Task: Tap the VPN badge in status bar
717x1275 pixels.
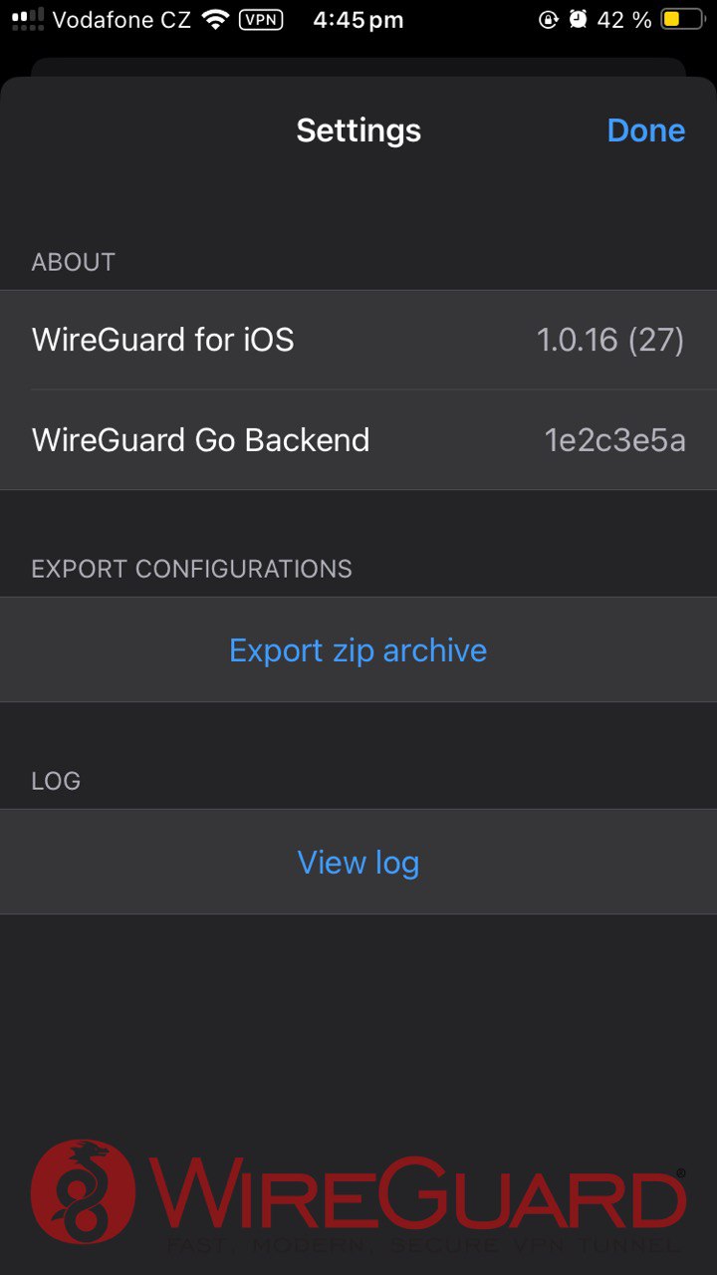Action: point(261,20)
